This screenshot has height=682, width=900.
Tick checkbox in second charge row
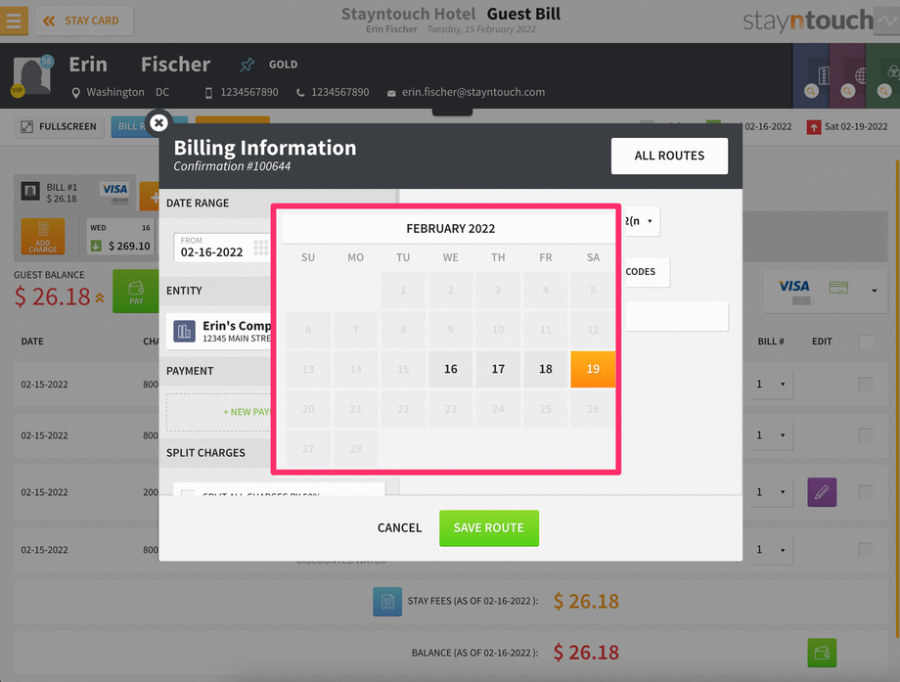[x=866, y=435]
